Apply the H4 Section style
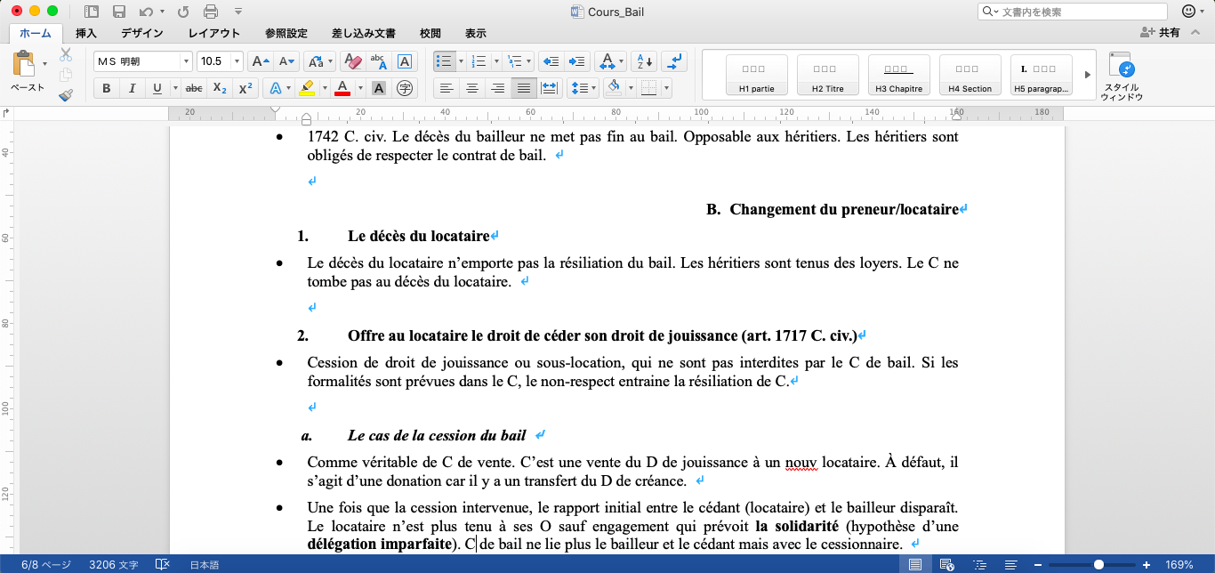Image resolution: width=1215 pixels, height=573 pixels. [970, 75]
